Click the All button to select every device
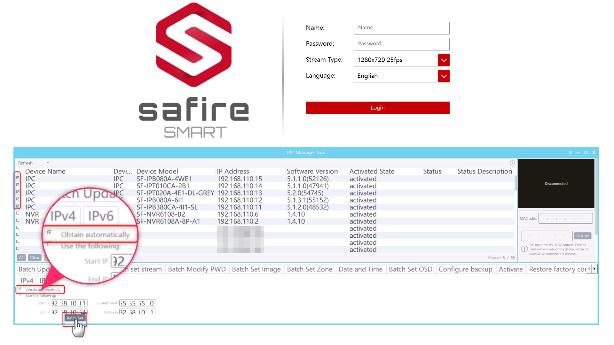 point(21,257)
